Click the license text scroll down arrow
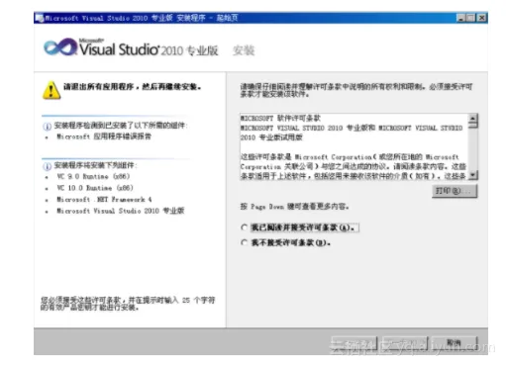506x366 pixels. coord(473,175)
